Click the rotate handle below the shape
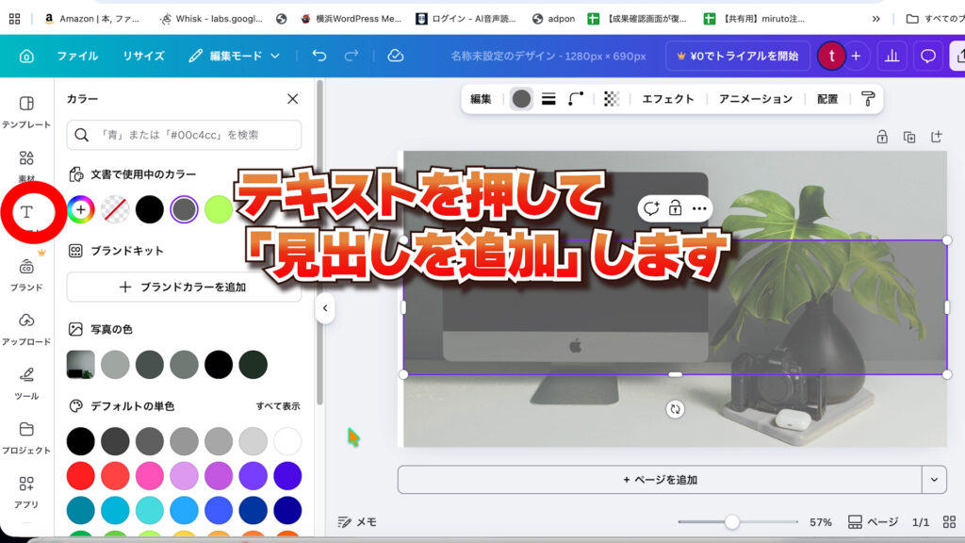The height and width of the screenshot is (543, 965). pyautogui.click(x=675, y=409)
